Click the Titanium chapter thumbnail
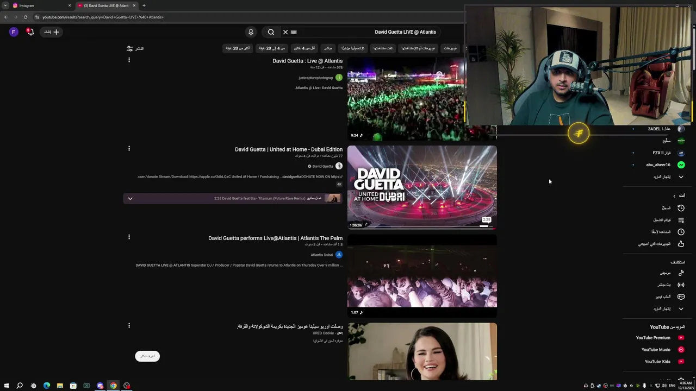 click(x=333, y=199)
